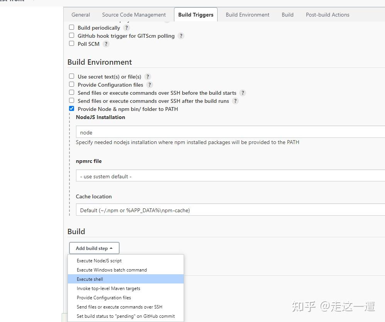Open help for GitHub hook trigger for GITScm polling

tap(181, 35)
